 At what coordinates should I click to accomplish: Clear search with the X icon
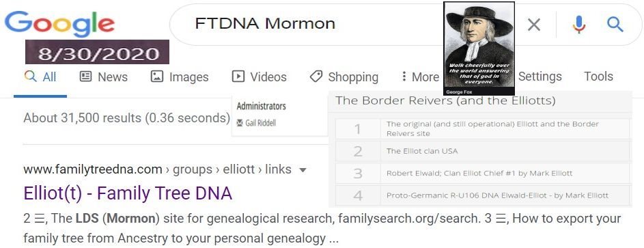tap(533, 25)
